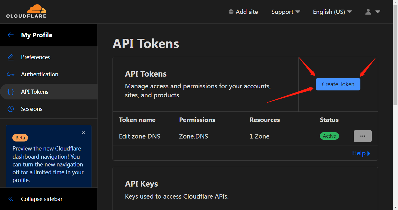Viewport: 398px width, 210px height.
Task: Open Authentication in sidebar
Action: pos(49,74)
